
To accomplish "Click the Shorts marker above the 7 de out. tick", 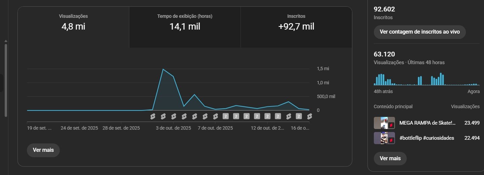I will [x=215, y=116].
